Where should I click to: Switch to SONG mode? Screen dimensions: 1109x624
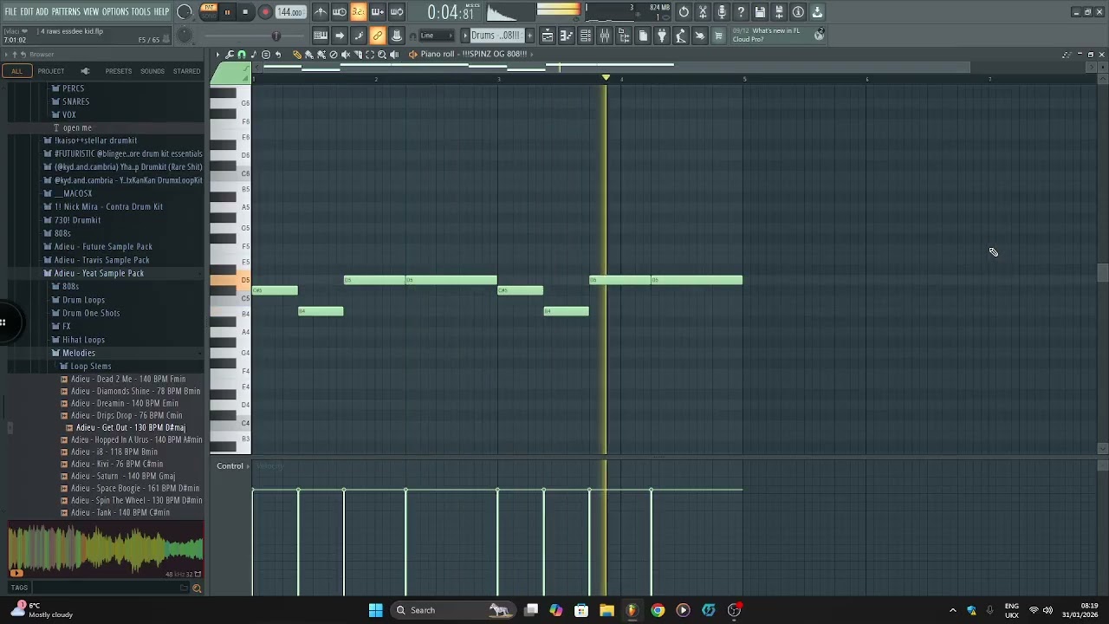click(x=209, y=16)
